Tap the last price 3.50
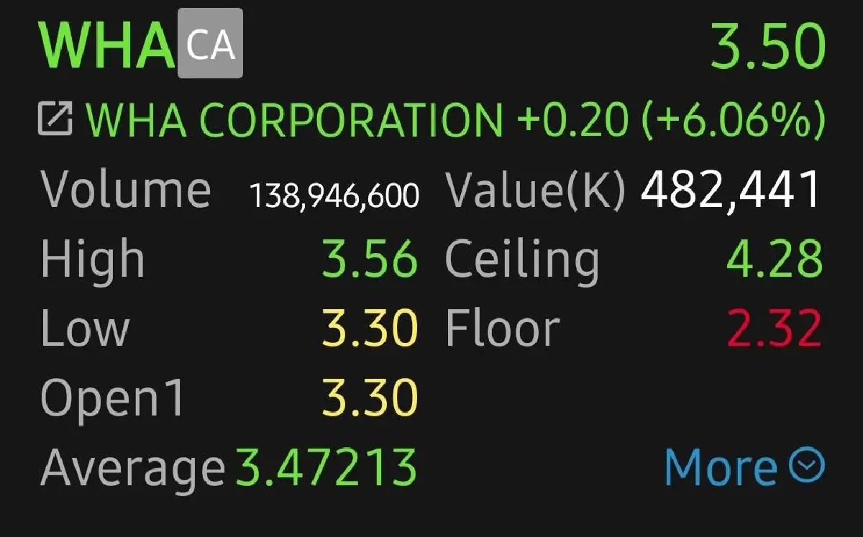863x537 pixels. pyautogui.click(x=767, y=45)
